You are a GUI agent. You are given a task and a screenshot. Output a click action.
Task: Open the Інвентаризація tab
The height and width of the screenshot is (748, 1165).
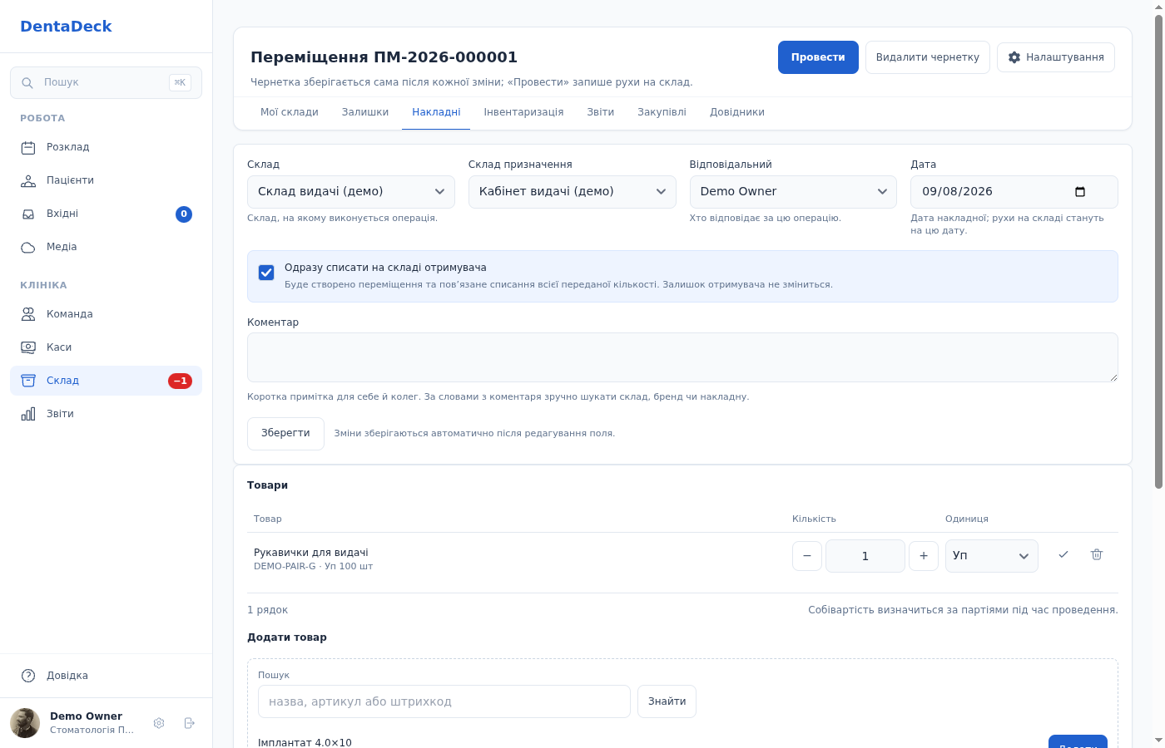pos(523,112)
